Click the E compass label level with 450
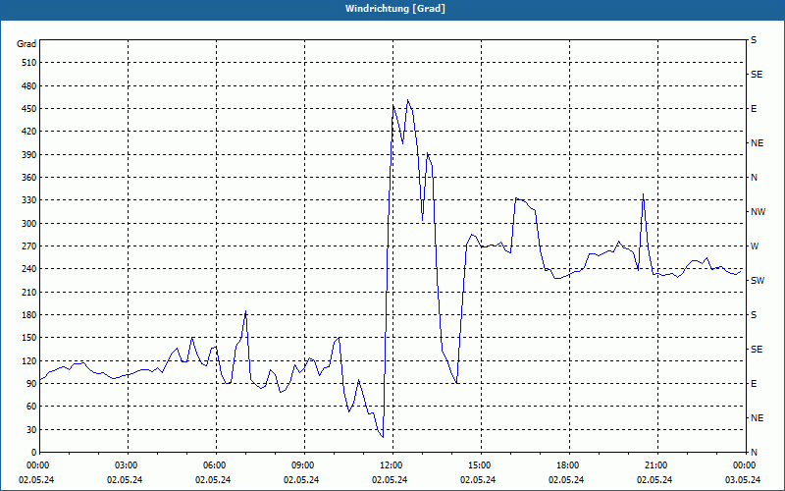This screenshot has height=491, width=785. [x=754, y=109]
